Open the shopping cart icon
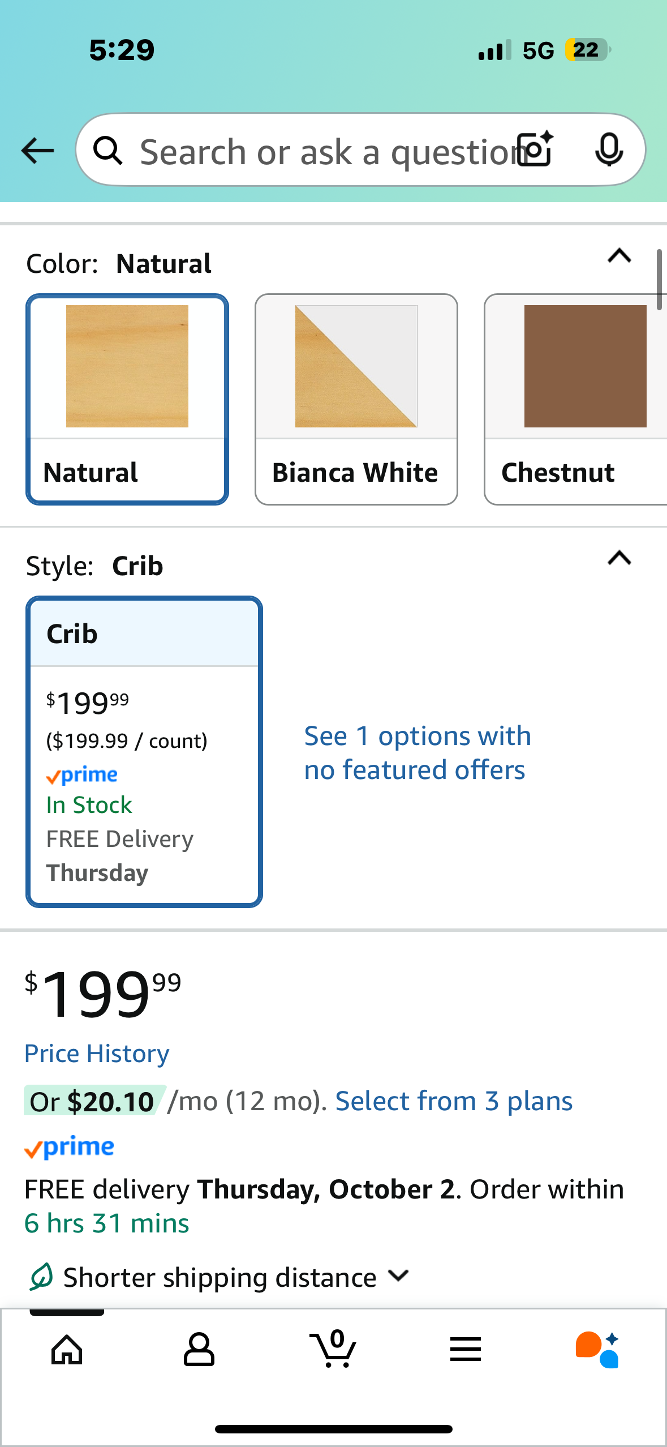The width and height of the screenshot is (667, 1447). click(x=333, y=1350)
